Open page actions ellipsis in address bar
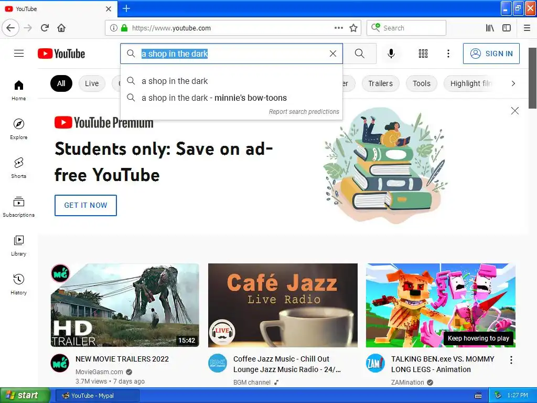The width and height of the screenshot is (537, 403). coord(339,28)
